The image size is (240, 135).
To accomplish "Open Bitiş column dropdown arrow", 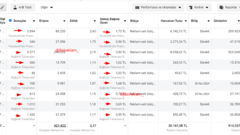I will pos(209,21).
